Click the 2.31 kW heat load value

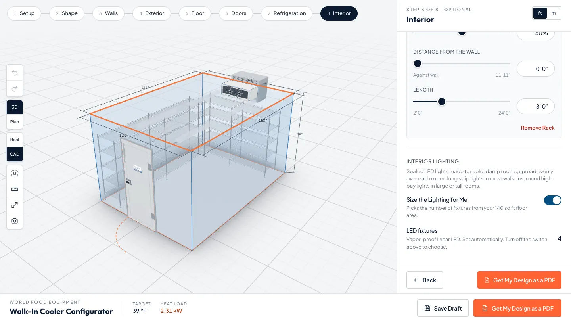[171, 311]
